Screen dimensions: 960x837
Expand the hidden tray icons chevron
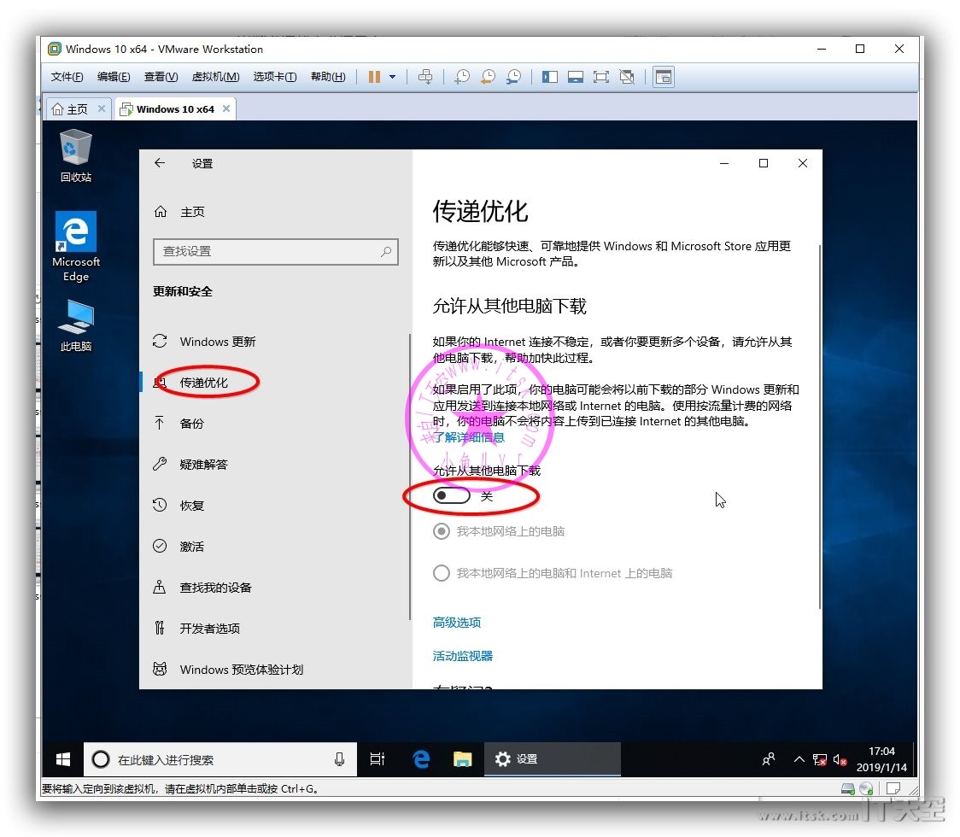click(799, 760)
